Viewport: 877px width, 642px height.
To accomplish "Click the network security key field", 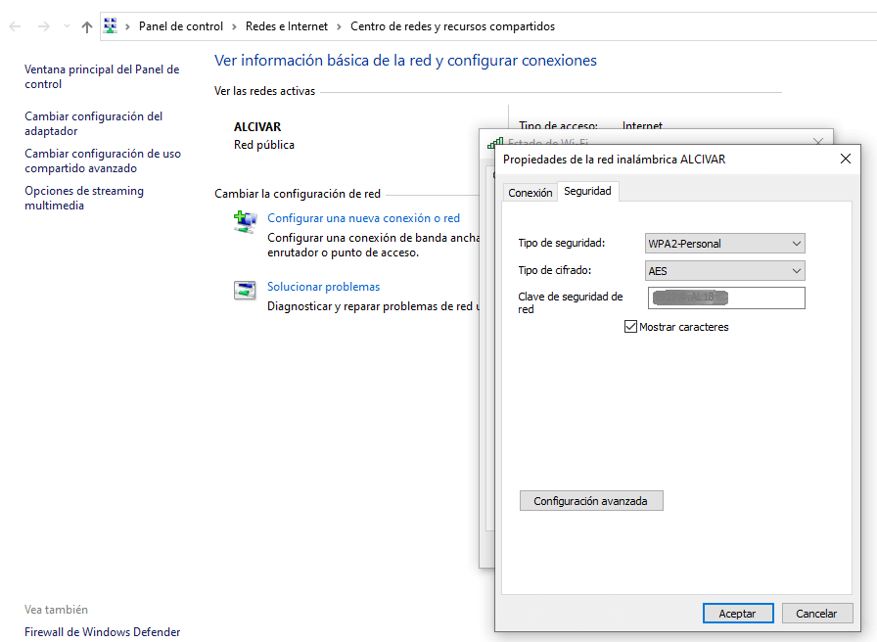I will point(725,298).
